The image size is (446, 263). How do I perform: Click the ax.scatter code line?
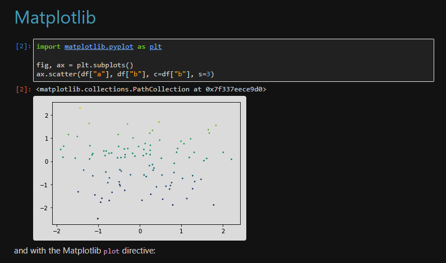tap(125, 74)
